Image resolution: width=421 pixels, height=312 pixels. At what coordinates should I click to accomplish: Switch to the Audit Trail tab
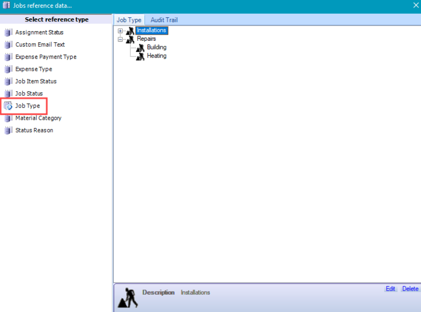[164, 20]
